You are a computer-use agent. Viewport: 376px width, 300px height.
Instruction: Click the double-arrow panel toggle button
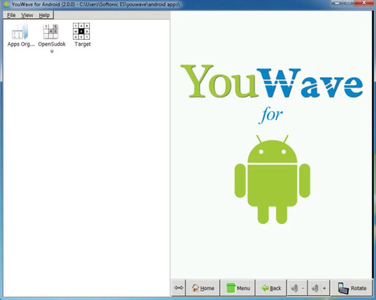click(179, 288)
